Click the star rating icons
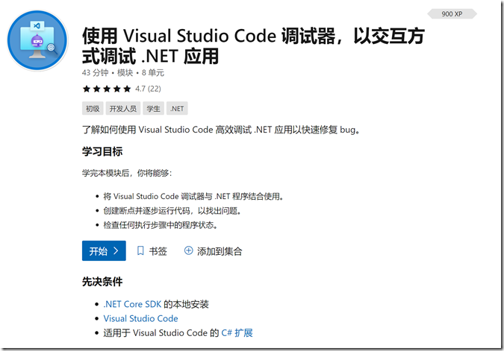This screenshot has width=504, height=351. point(107,89)
